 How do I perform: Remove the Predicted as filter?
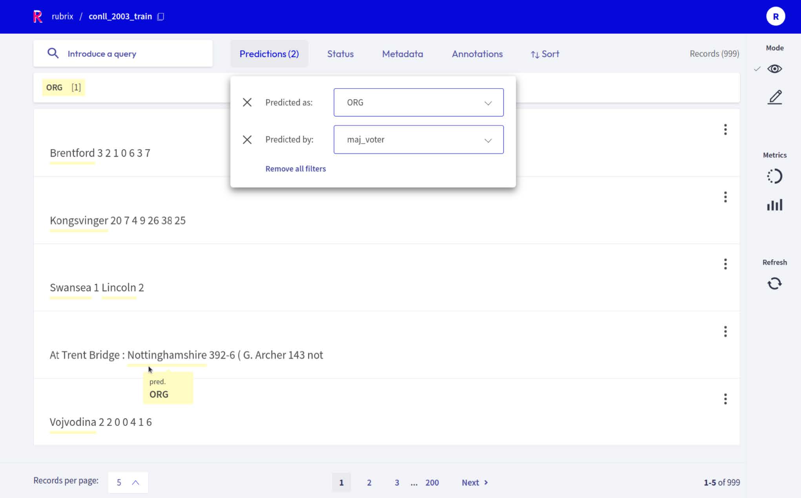point(247,102)
